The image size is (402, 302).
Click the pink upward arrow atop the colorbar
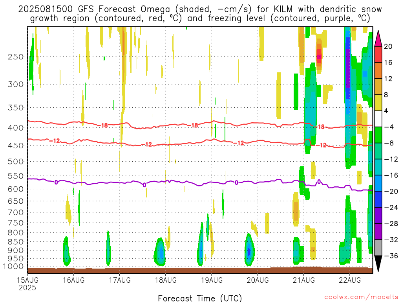378,39
